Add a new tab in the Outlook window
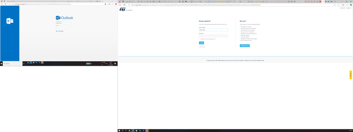 tap(103, 1)
